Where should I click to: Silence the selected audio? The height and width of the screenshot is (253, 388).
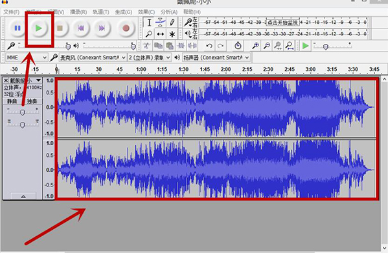click(x=192, y=46)
